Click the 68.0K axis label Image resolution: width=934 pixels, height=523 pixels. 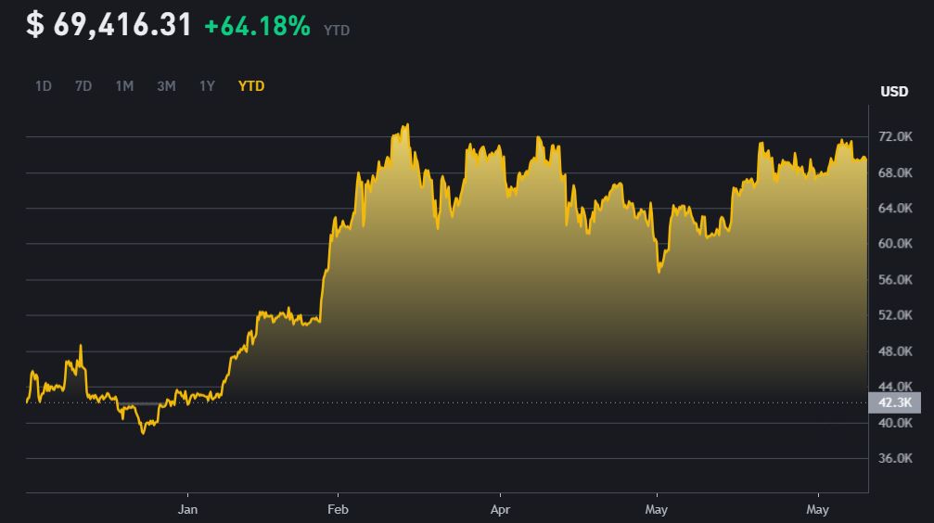[895, 172]
